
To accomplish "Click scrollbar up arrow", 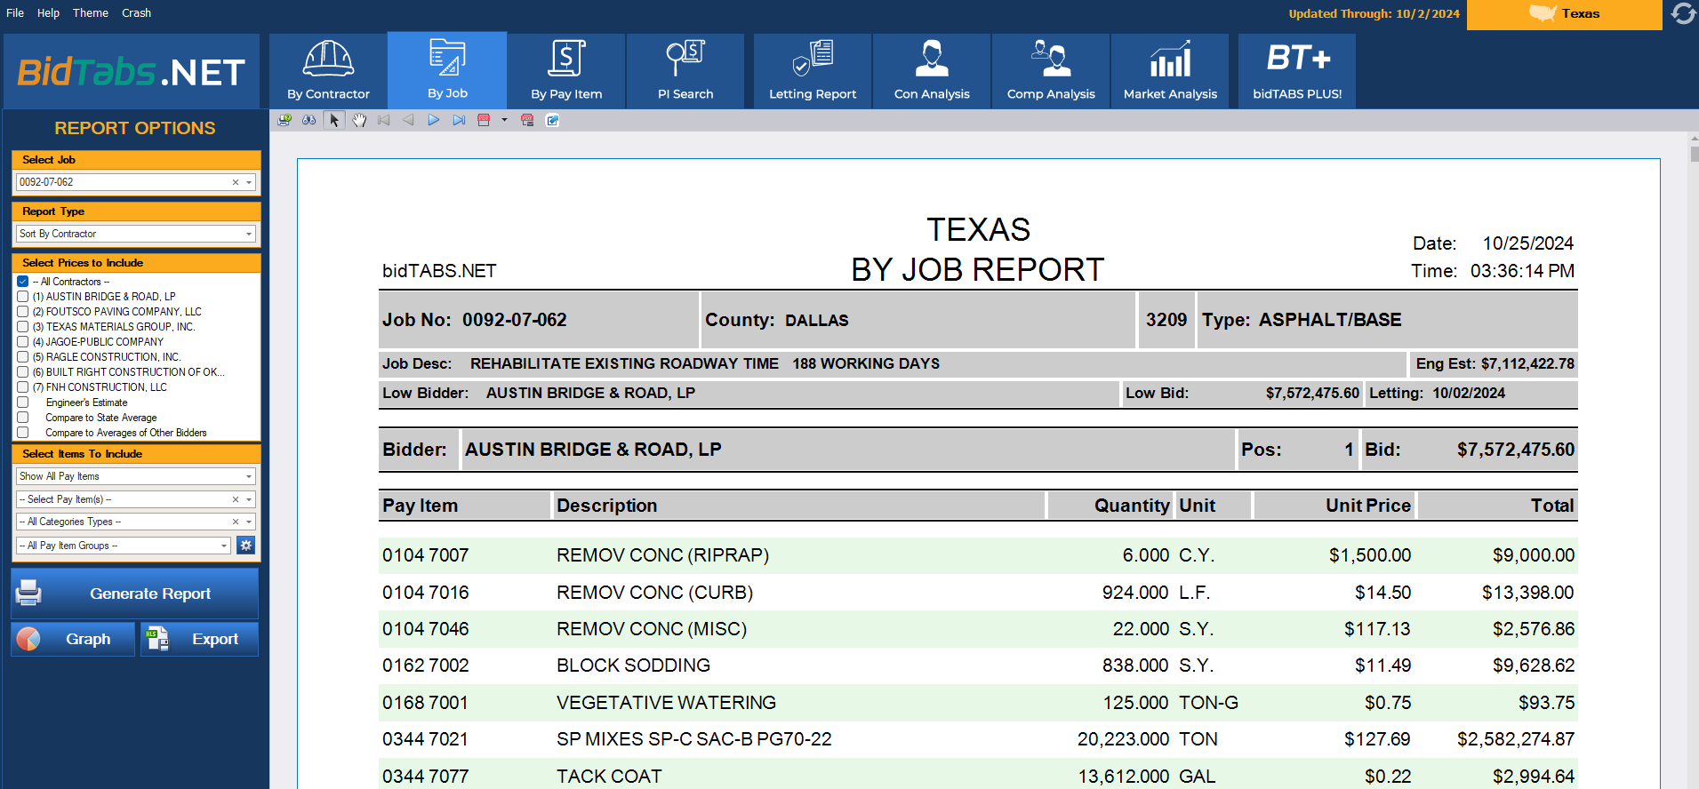I will click(x=1695, y=139).
